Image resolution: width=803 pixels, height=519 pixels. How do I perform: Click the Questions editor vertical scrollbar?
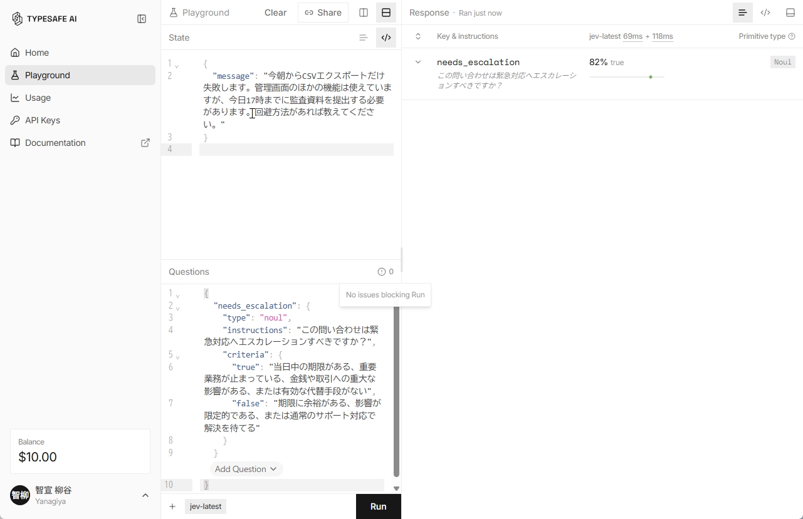396,393
